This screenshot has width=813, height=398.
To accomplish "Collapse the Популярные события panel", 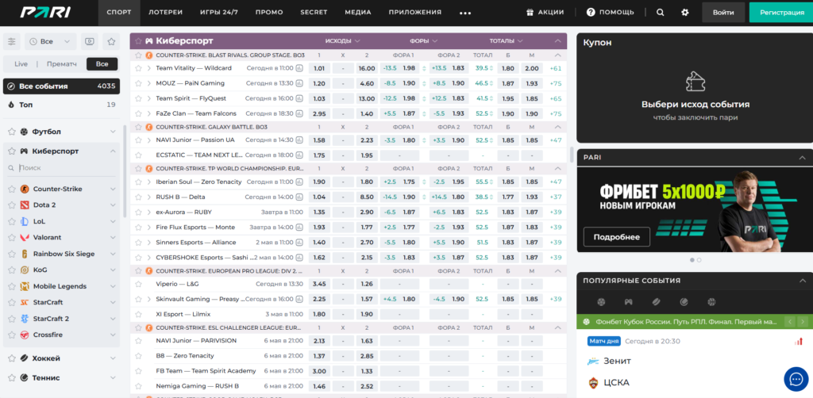I will (803, 281).
